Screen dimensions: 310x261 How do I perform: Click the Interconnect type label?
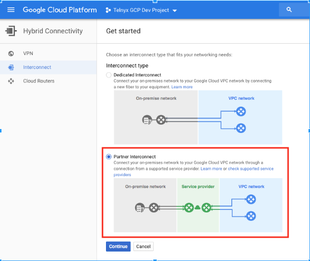[x=127, y=65]
